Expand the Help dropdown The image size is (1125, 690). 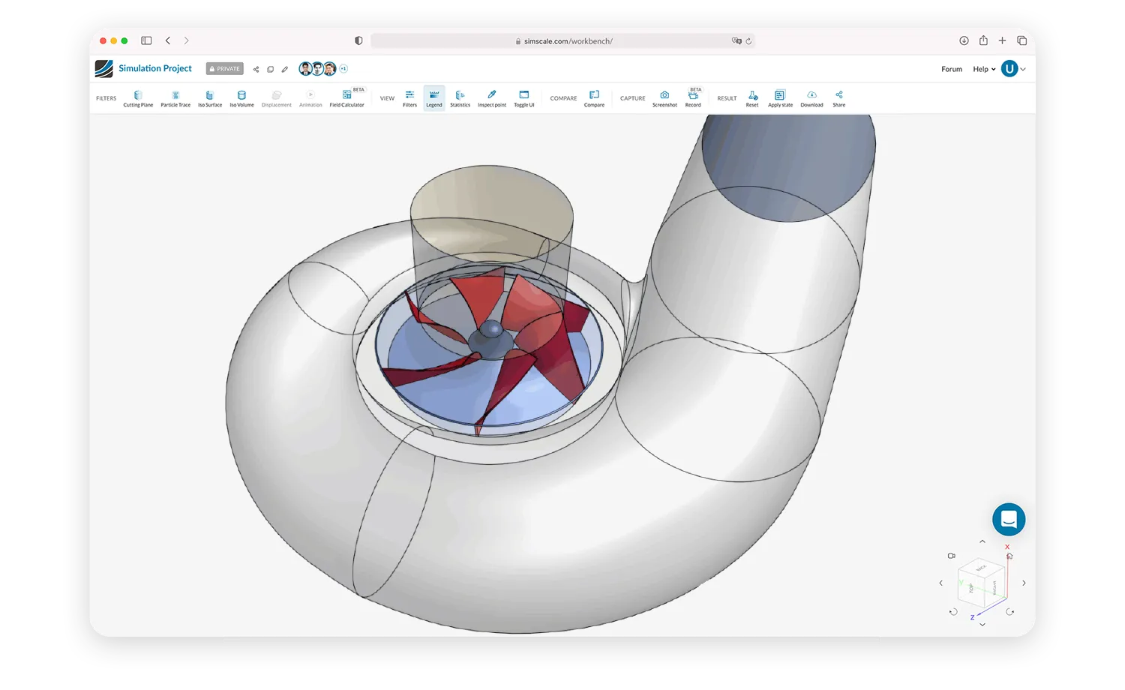coord(984,69)
